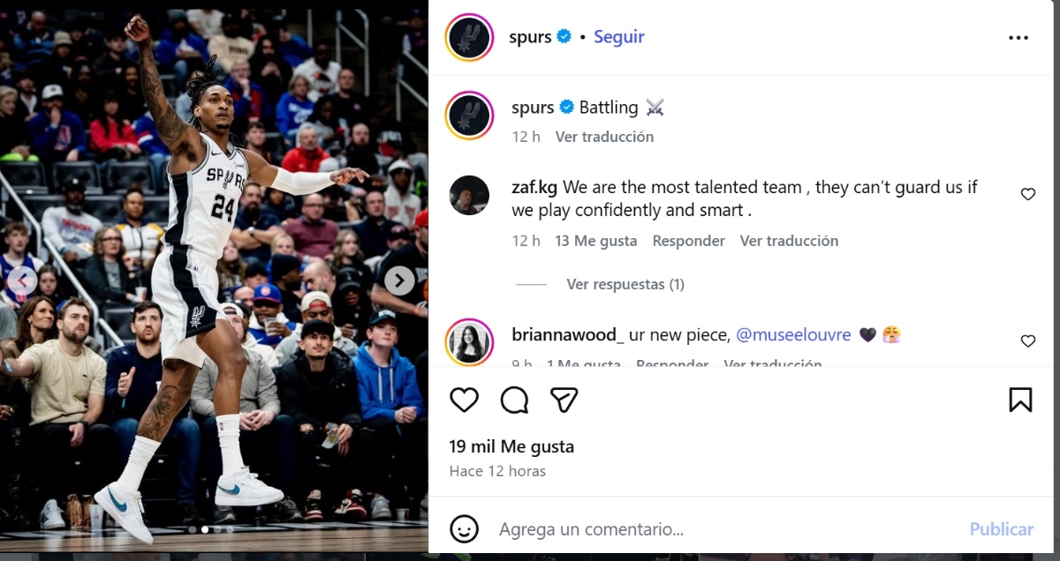1060x561 pixels.
Task: Click the spurs profile avatar in header
Action: [x=469, y=37]
